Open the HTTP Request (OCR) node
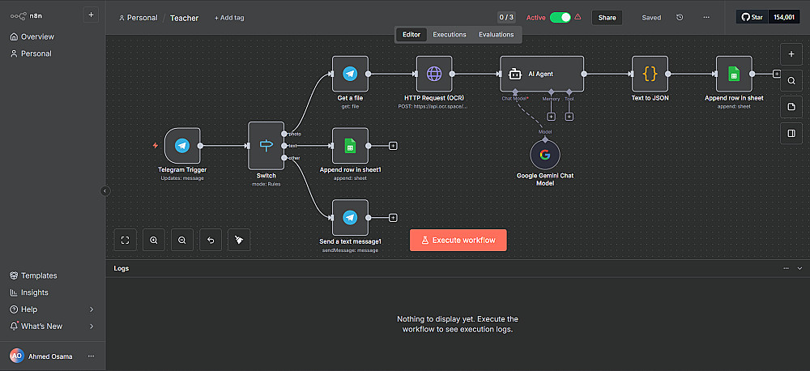Viewport: 810px width, 371px height. (x=434, y=74)
